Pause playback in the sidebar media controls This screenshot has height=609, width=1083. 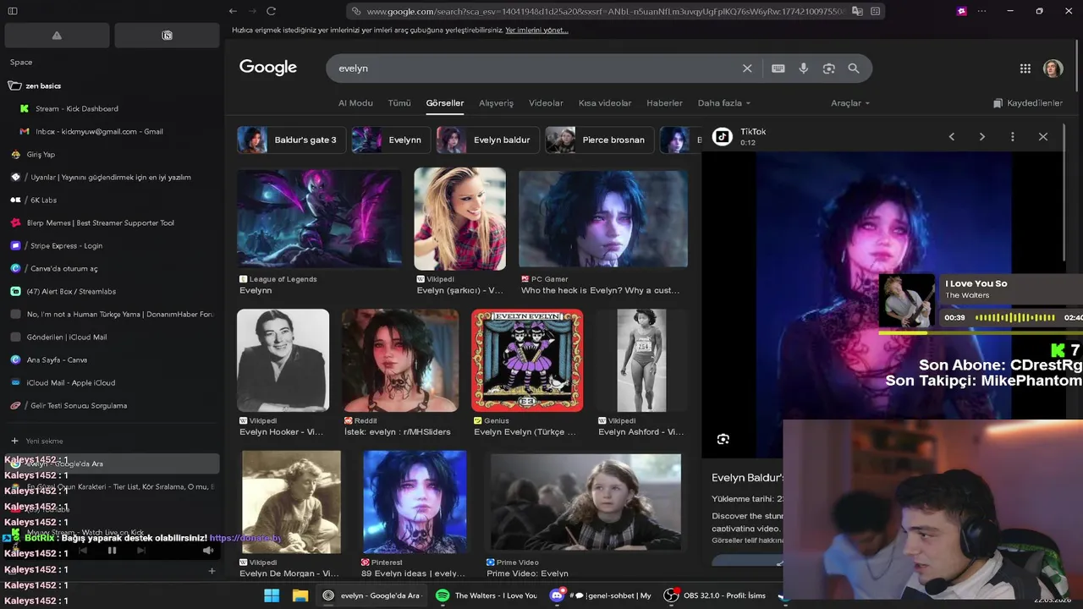(x=112, y=551)
